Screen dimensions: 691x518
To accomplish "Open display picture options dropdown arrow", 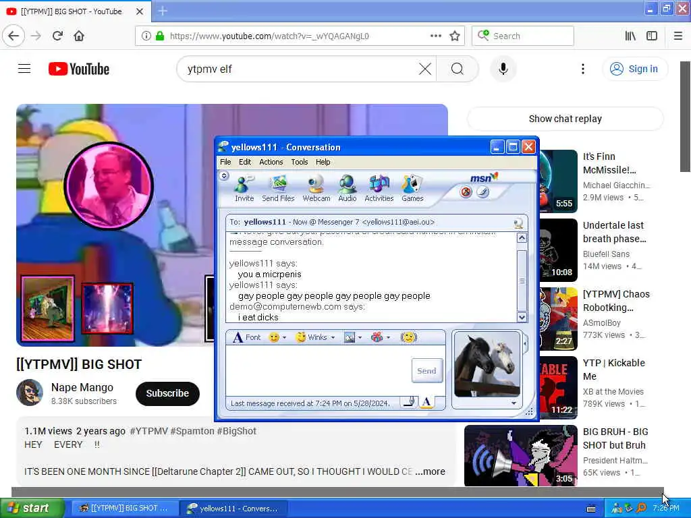I will 514,403.
